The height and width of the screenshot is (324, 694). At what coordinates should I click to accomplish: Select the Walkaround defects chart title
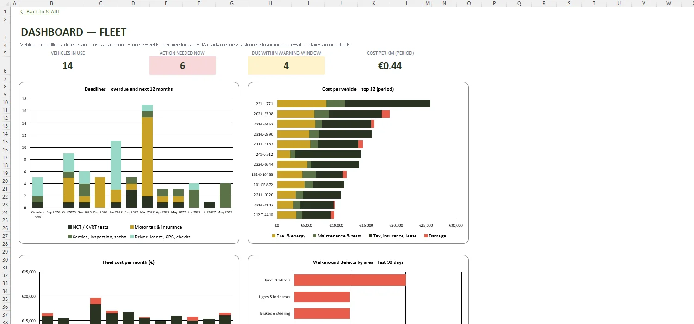pyautogui.click(x=358, y=262)
